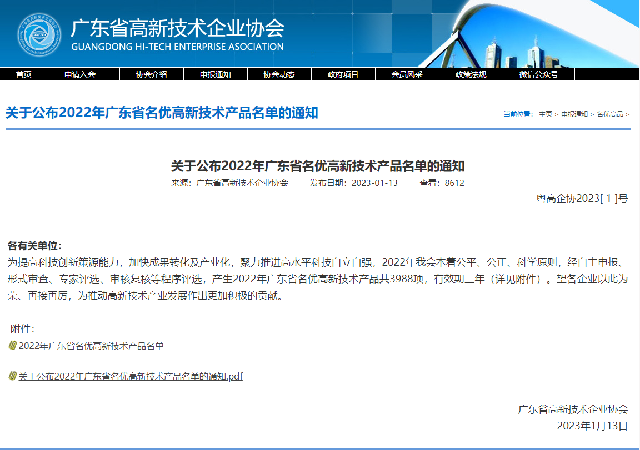Click attachment icon beside the .pdf file link
The height and width of the screenshot is (450, 640).
click(13, 376)
